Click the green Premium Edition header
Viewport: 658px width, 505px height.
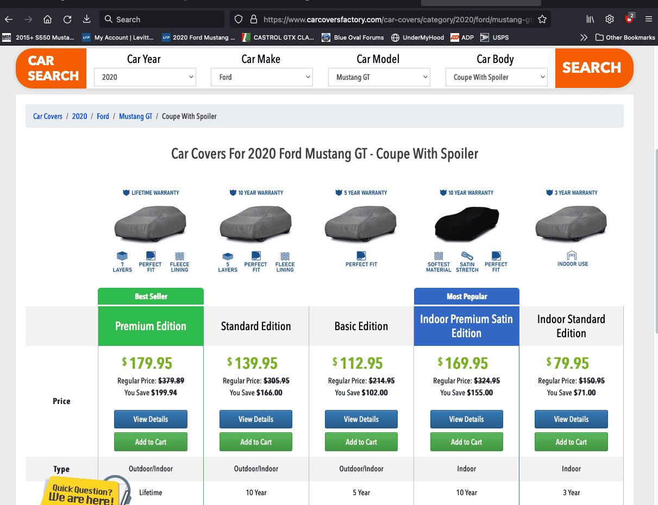[151, 326]
